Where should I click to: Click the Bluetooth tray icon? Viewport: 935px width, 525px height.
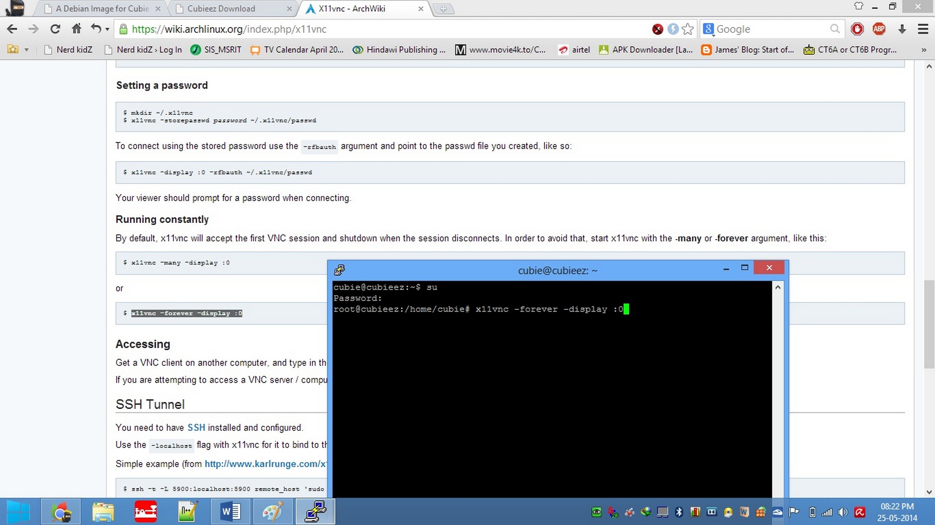pyautogui.click(x=678, y=512)
